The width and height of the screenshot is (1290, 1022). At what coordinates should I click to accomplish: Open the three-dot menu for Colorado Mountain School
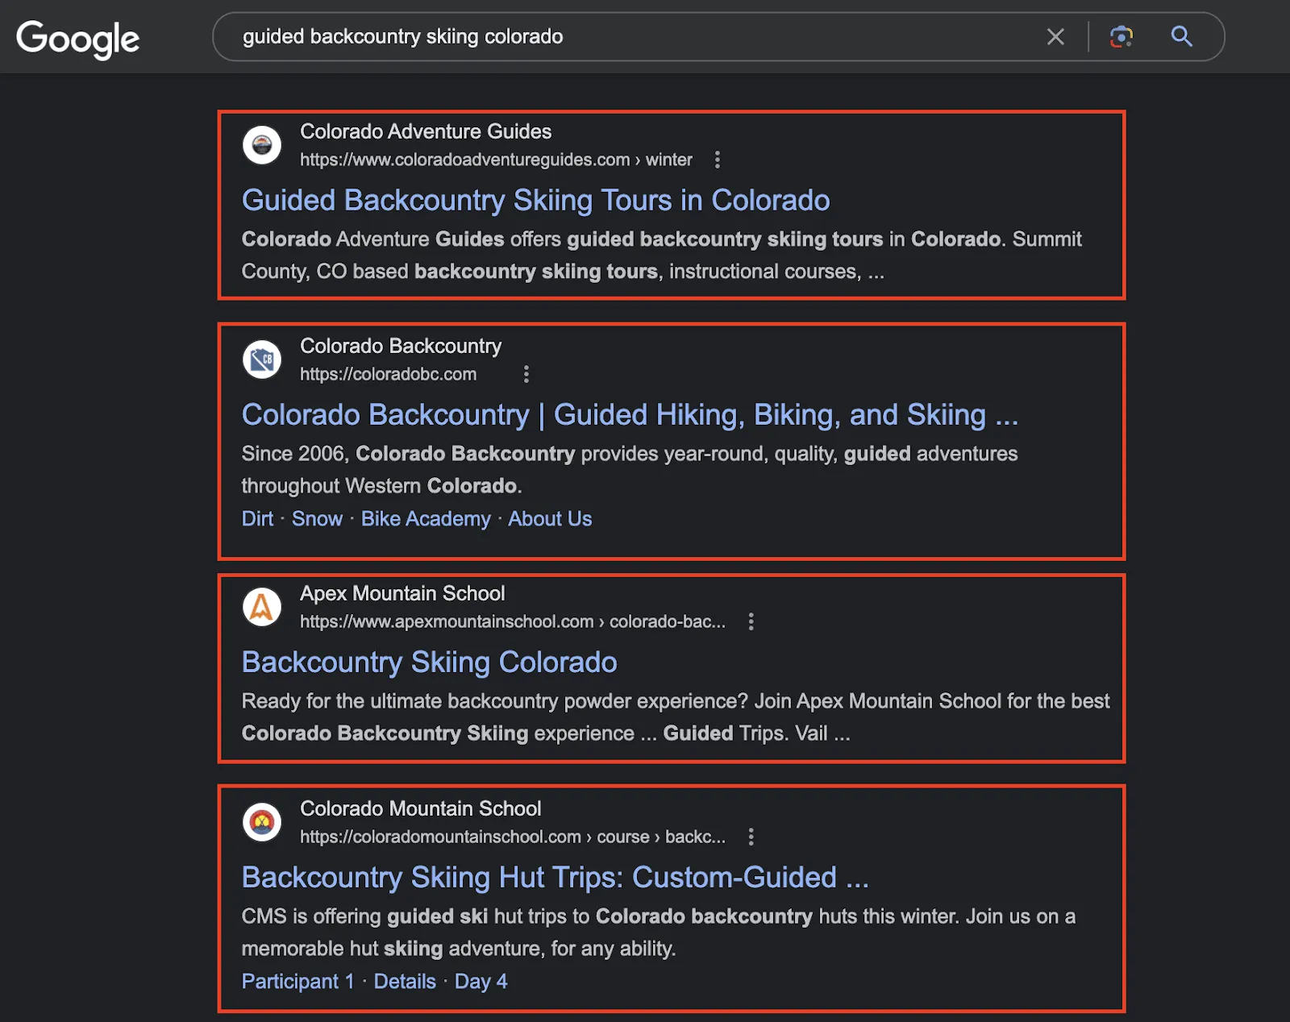pyautogui.click(x=751, y=837)
